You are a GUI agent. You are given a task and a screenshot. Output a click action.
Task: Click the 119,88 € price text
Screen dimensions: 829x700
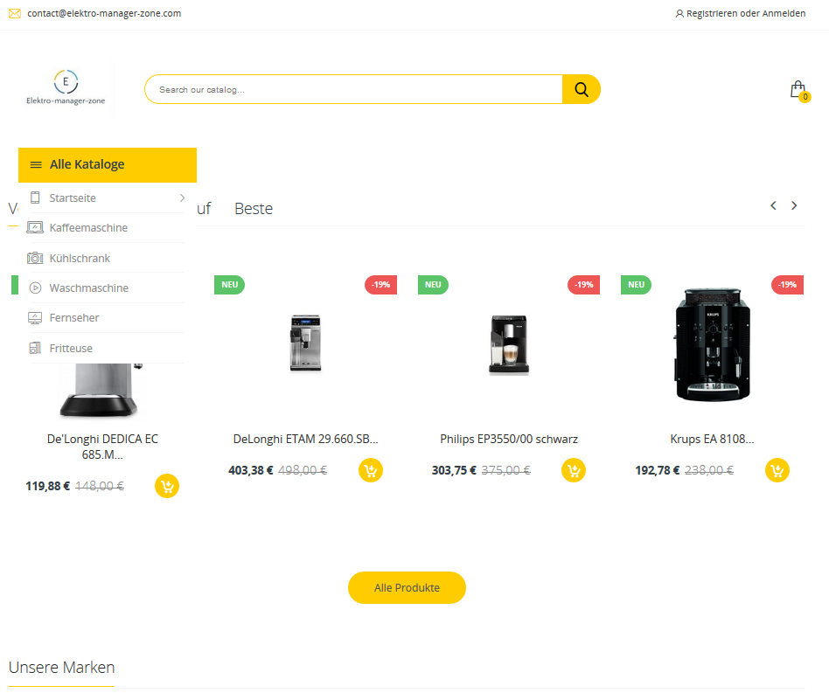coord(47,486)
